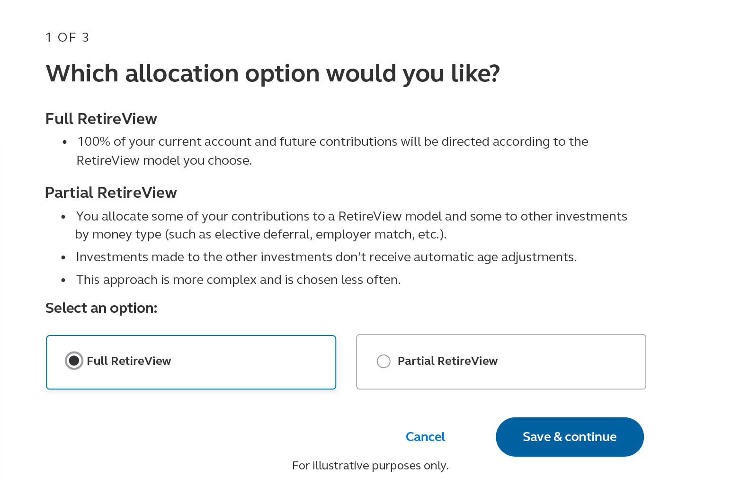Click the Save & continue button
Image resolution: width=740 pixels, height=495 pixels.
point(570,436)
